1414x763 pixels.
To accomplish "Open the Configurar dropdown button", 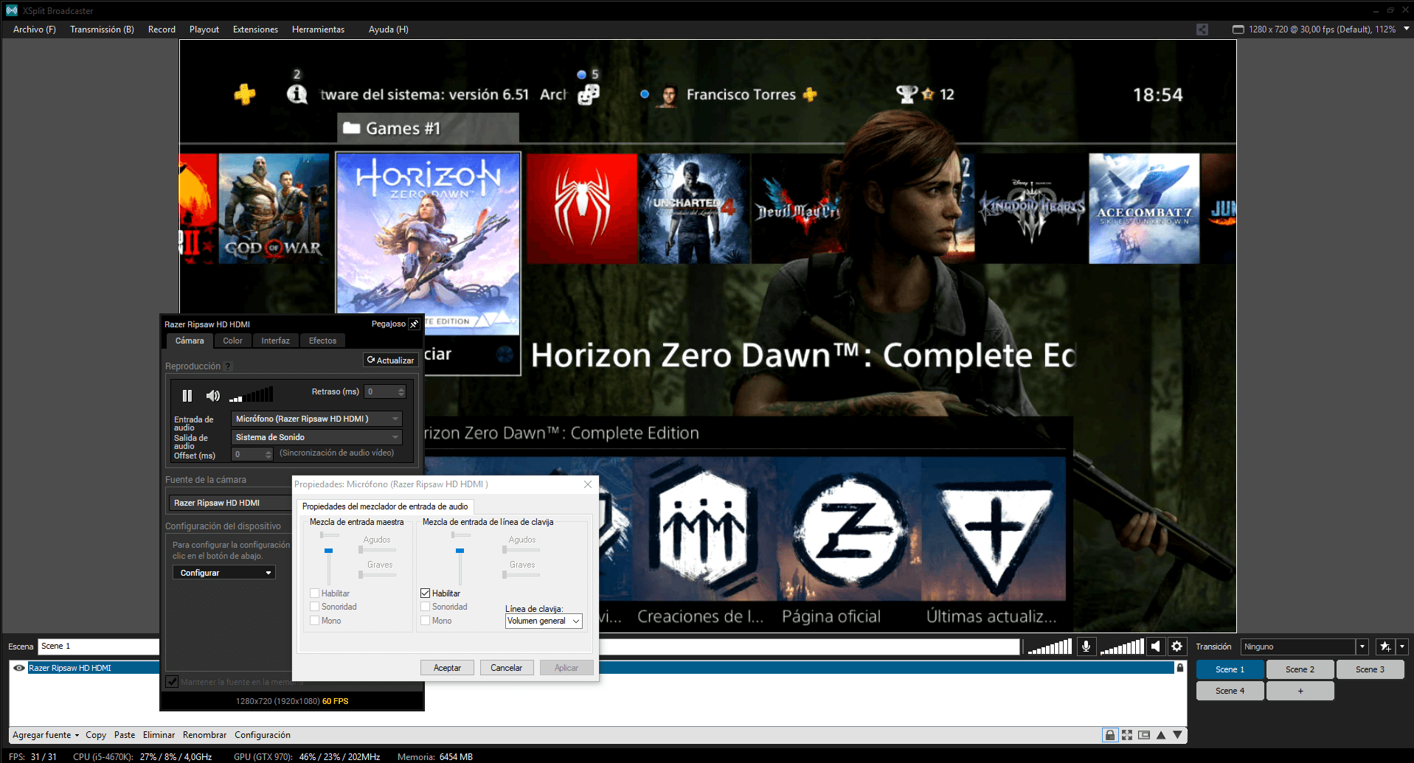I will pyautogui.click(x=224, y=573).
